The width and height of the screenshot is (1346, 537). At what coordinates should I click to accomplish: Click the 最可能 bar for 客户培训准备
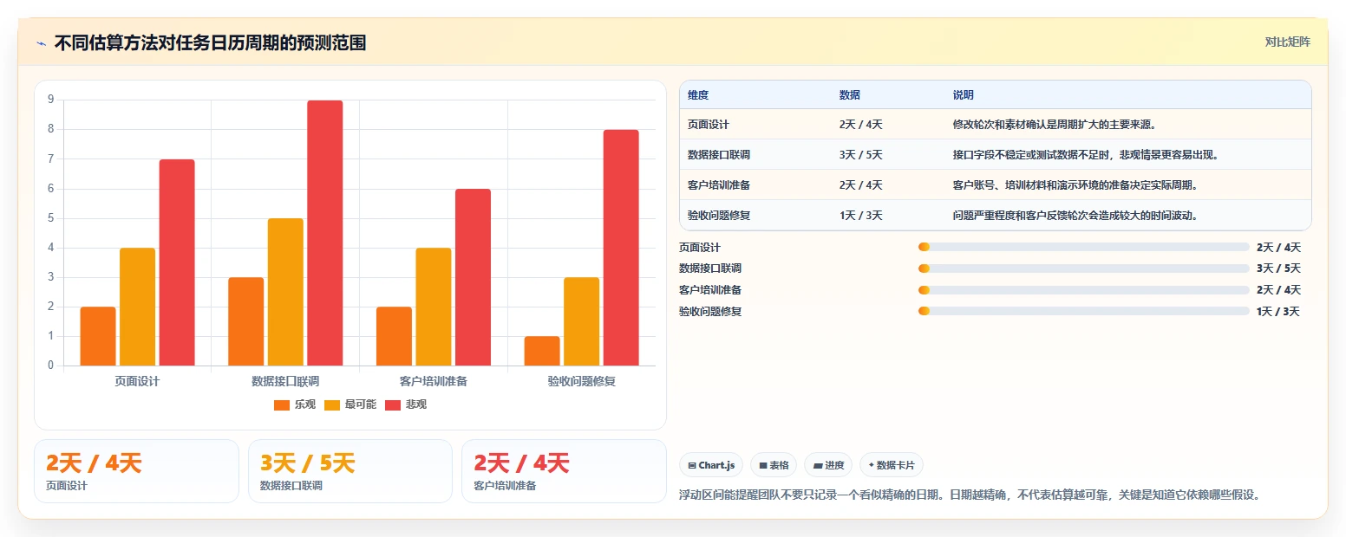point(434,307)
